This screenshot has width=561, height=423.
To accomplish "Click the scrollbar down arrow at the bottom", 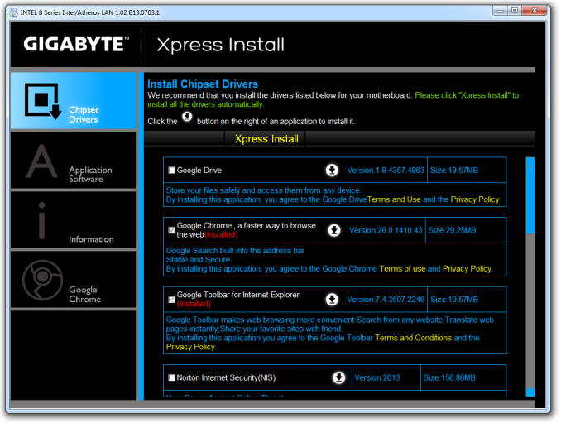I will coord(530,392).
